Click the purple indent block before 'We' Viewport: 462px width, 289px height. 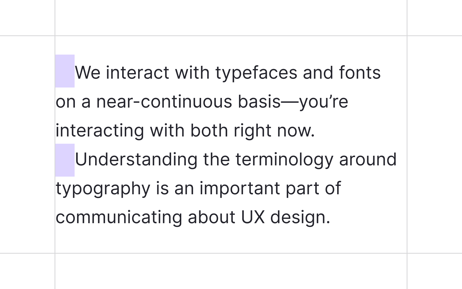point(65,71)
